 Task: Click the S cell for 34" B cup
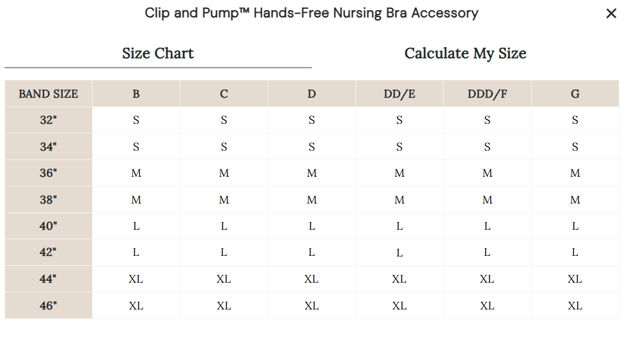136,147
